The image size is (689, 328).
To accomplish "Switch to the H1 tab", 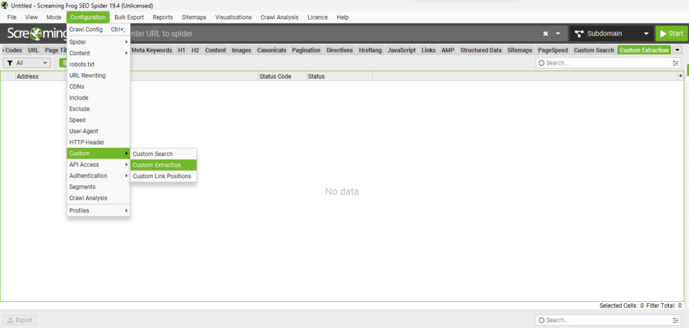I will 182,50.
